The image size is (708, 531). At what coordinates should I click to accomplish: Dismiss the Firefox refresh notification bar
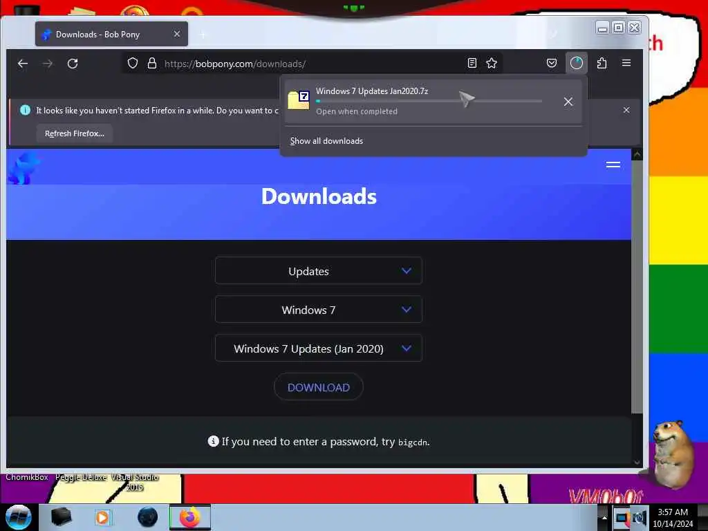coord(626,110)
